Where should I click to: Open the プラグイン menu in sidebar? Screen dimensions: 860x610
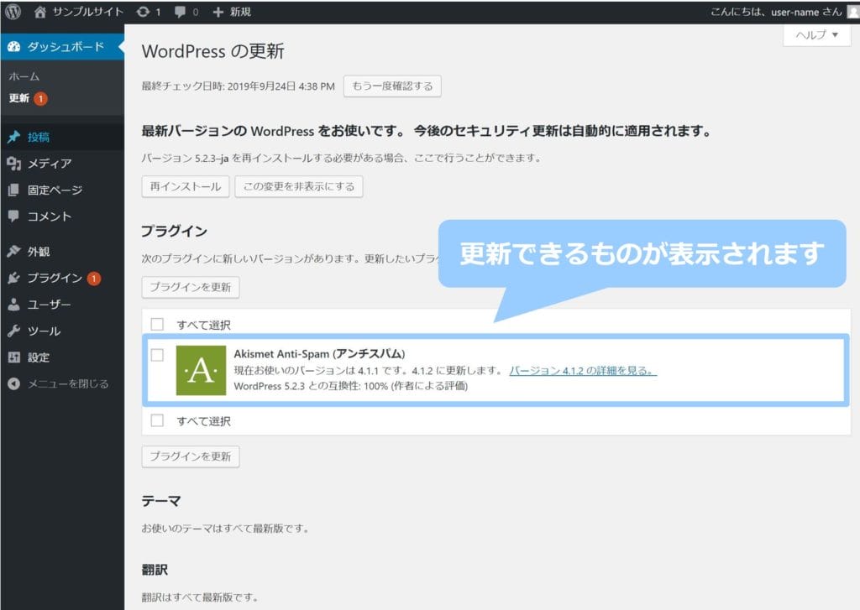(x=54, y=278)
